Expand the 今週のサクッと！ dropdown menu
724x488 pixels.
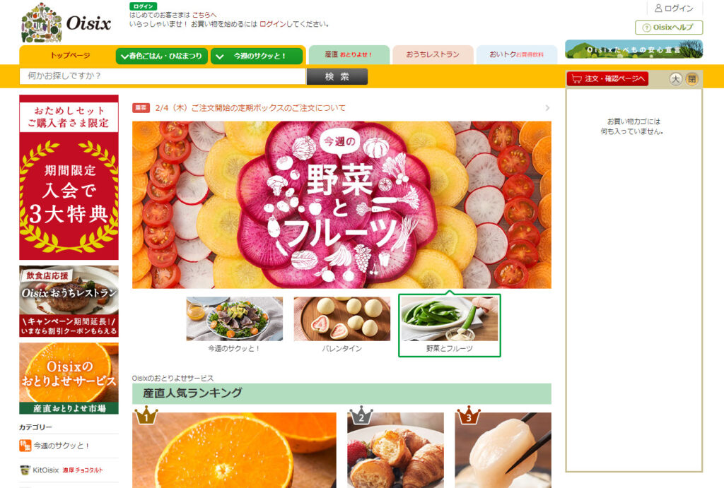tap(257, 56)
